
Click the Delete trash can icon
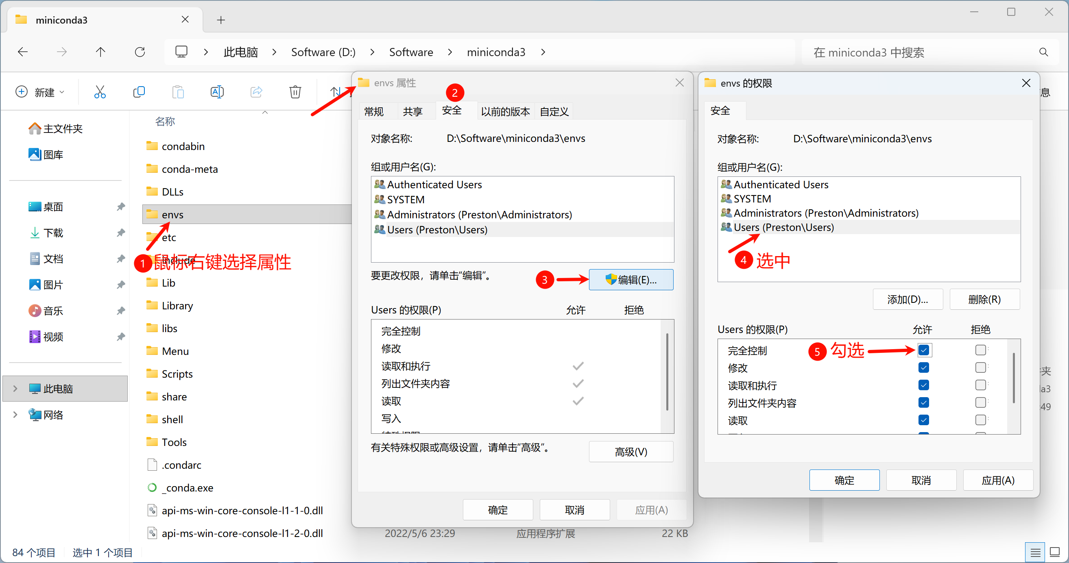coord(295,91)
